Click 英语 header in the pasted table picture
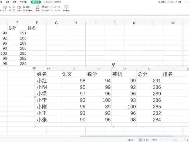 point(117,74)
